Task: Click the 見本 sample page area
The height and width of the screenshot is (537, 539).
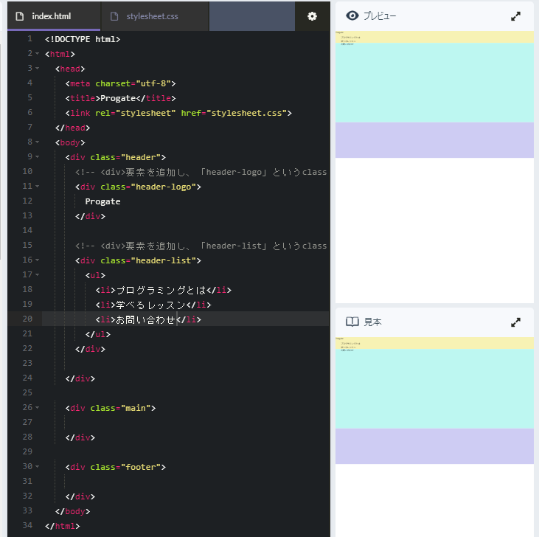Action: click(434, 437)
